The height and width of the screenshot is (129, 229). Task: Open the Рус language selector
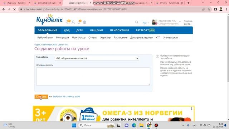tap(146, 23)
